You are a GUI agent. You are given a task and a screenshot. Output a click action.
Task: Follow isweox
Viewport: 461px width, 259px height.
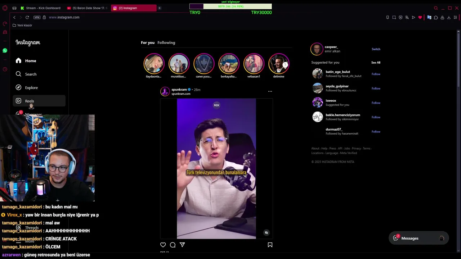(376, 103)
